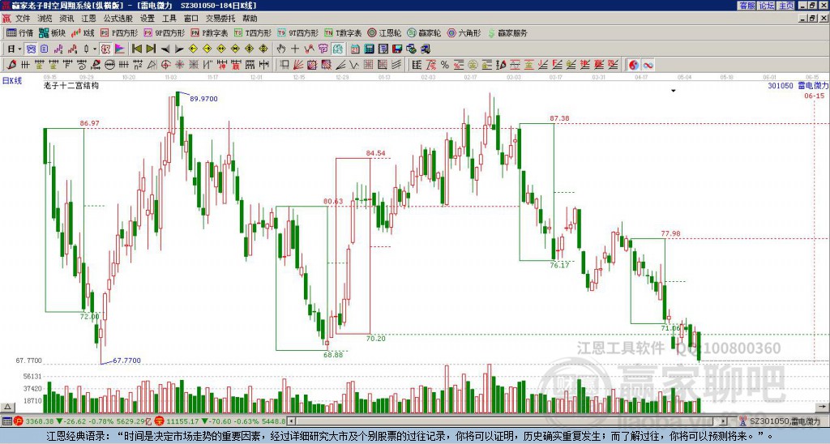Screen dimensions: 830x444
Task: Open 赢家服务 service page
Action: click(507, 32)
